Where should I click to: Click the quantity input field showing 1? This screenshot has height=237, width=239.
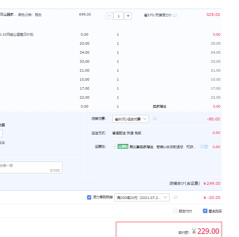click(118, 16)
